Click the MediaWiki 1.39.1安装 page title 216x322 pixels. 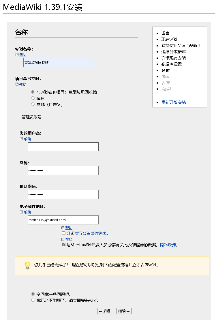(x=43, y=7)
